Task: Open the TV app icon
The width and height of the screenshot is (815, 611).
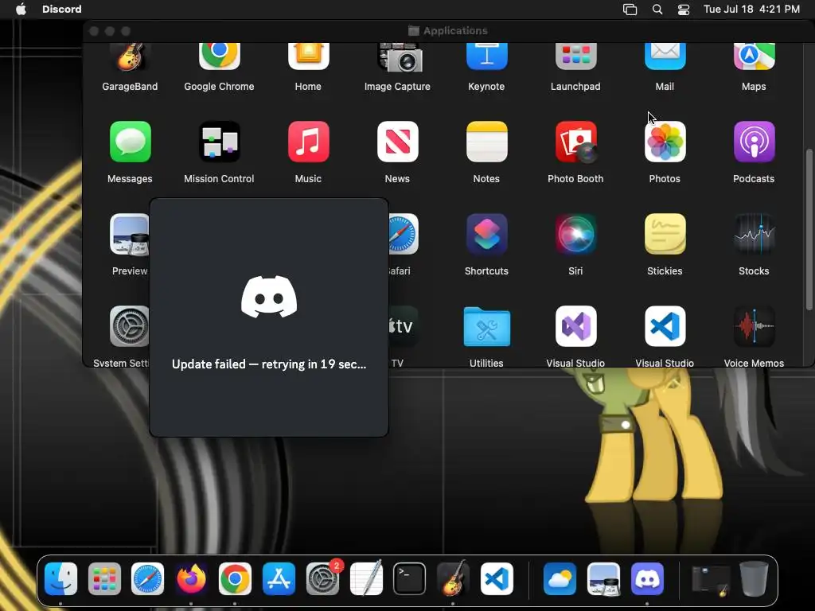Action: pyautogui.click(x=404, y=326)
